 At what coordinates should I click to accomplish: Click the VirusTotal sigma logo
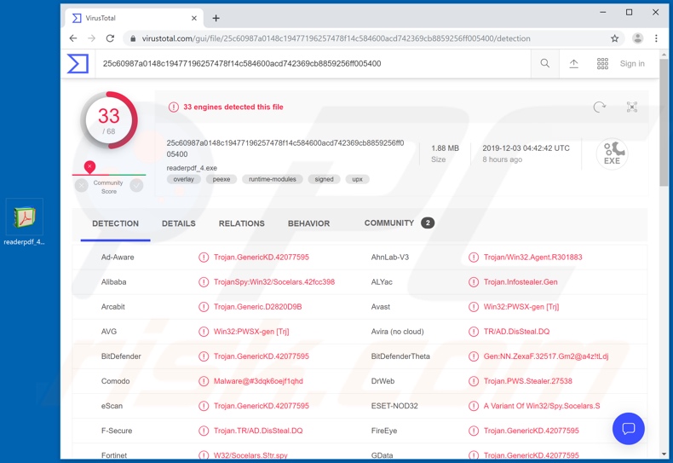tap(78, 64)
